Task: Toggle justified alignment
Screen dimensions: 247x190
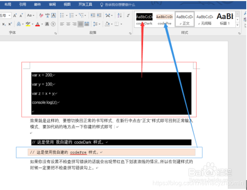Action: [x=80, y=24]
